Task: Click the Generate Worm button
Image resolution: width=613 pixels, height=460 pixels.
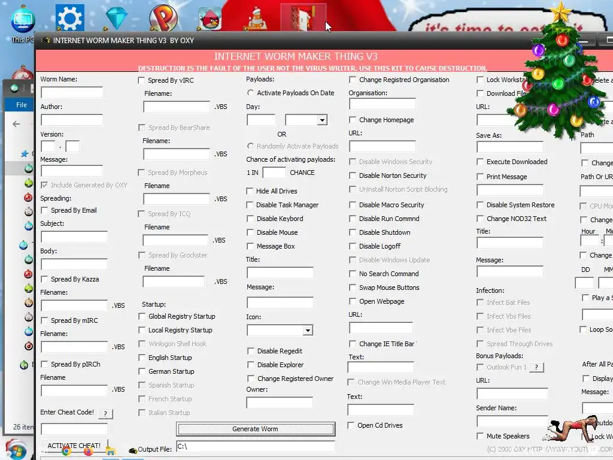Action: coord(255,429)
